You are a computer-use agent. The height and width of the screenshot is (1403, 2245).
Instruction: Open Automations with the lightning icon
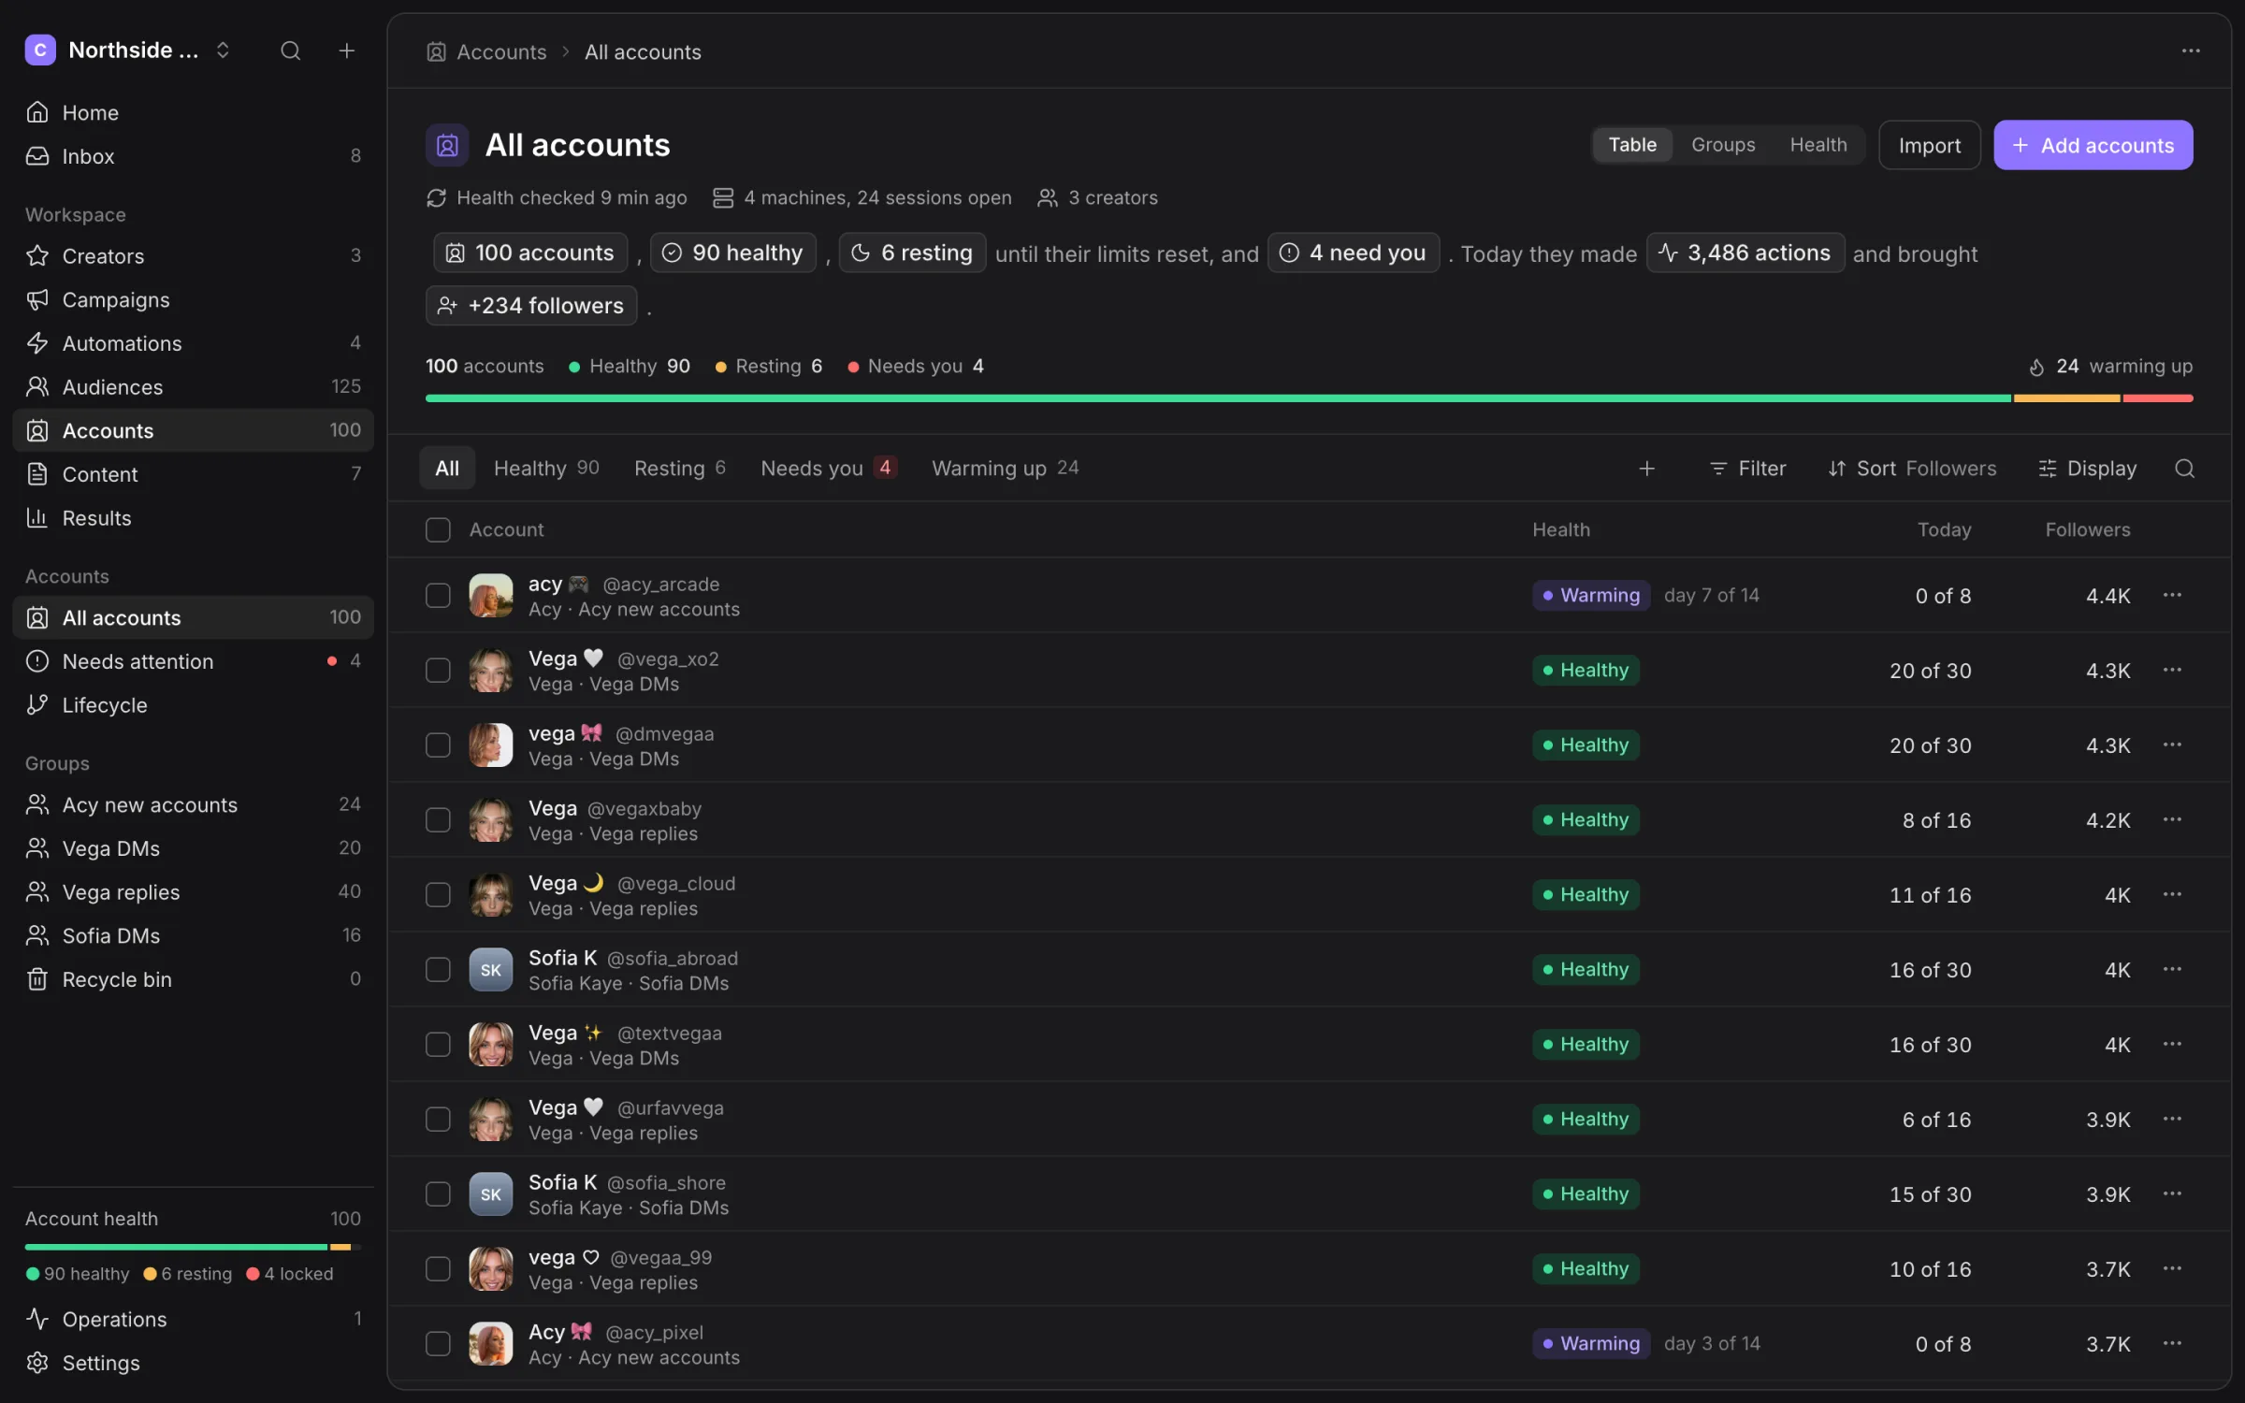[193, 343]
